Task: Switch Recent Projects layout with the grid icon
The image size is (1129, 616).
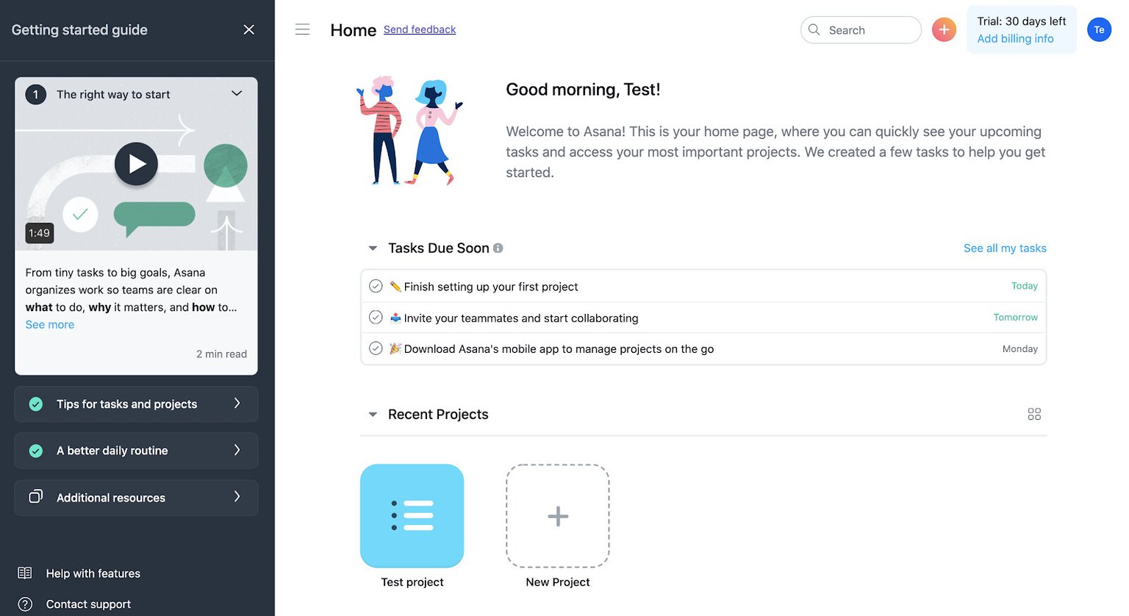Action: (x=1034, y=414)
